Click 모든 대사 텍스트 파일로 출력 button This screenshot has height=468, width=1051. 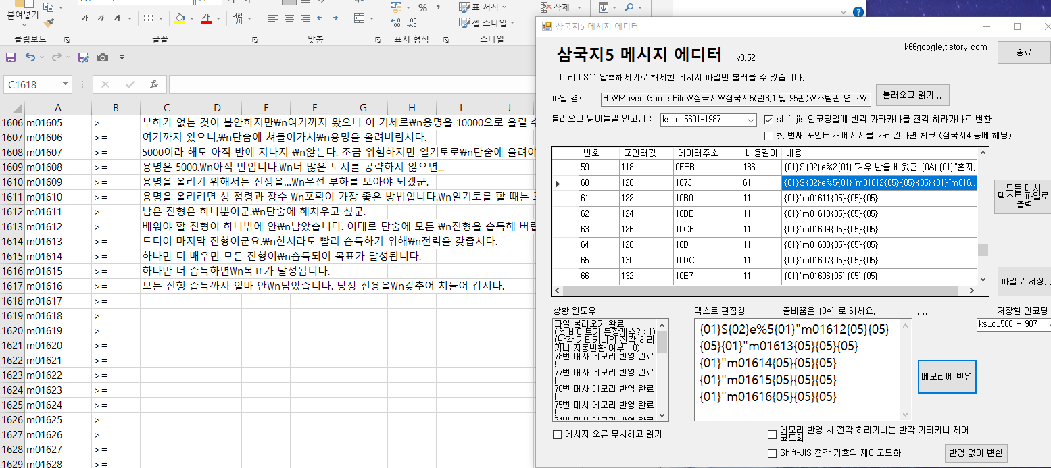click(x=1023, y=197)
